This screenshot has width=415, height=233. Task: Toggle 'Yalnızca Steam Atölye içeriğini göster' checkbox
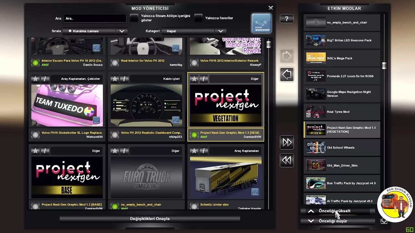[134, 18]
